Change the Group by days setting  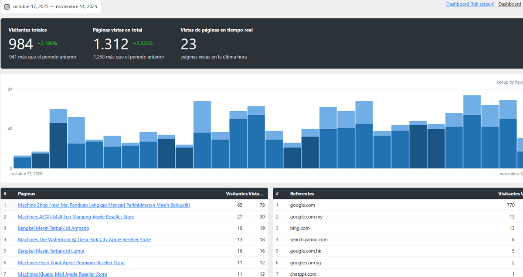518,82
